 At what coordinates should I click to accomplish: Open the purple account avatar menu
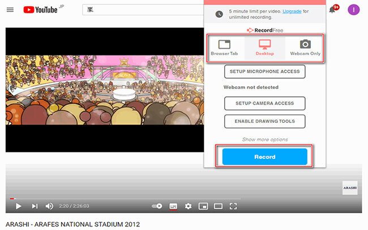pyautogui.click(x=353, y=10)
